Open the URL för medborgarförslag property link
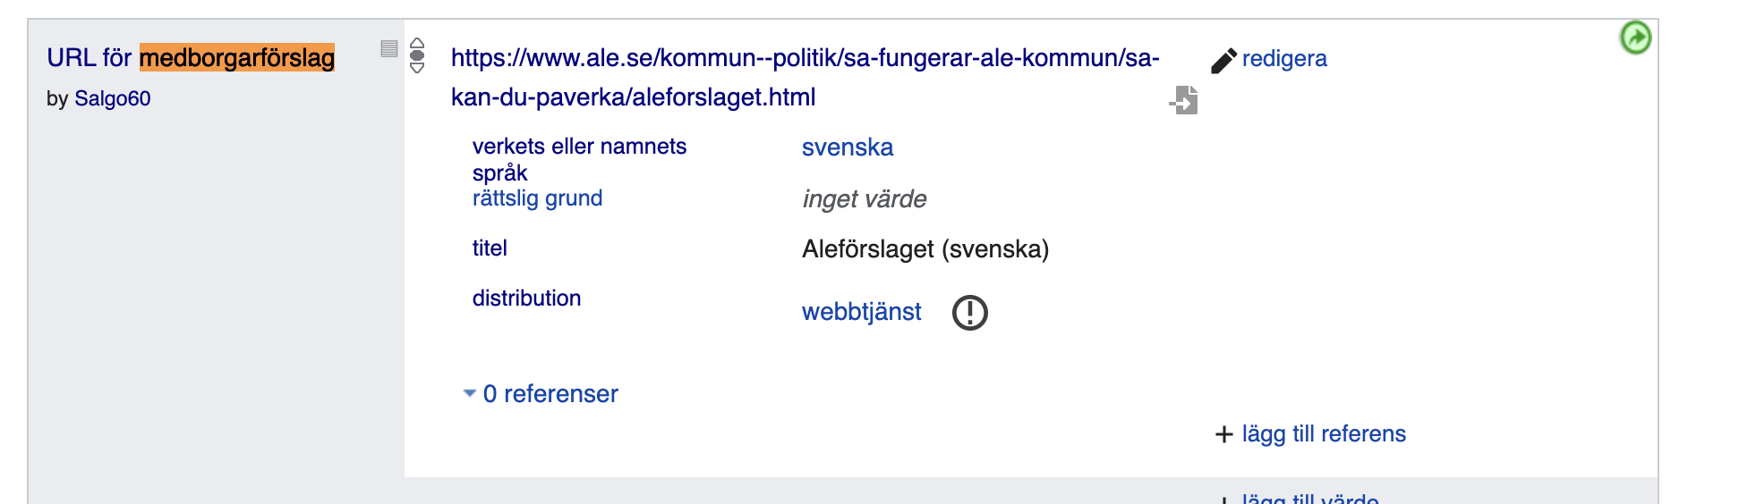The height and width of the screenshot is (504, 1756). pos(191,58)
